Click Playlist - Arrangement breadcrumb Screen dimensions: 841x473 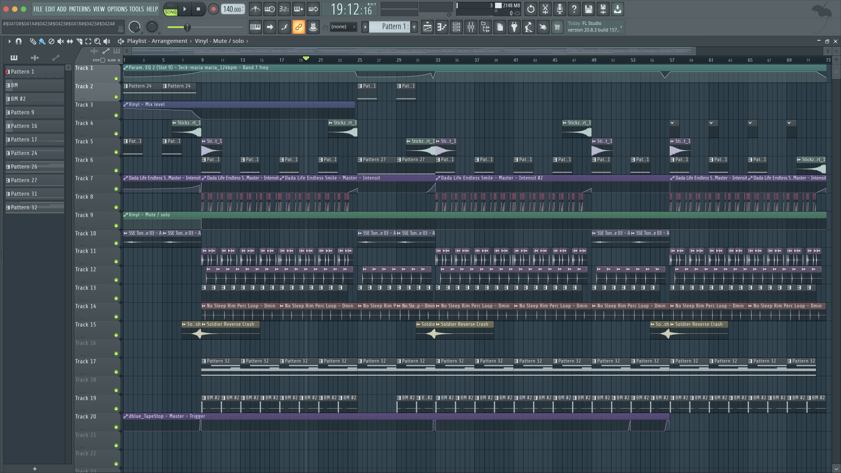157,41
